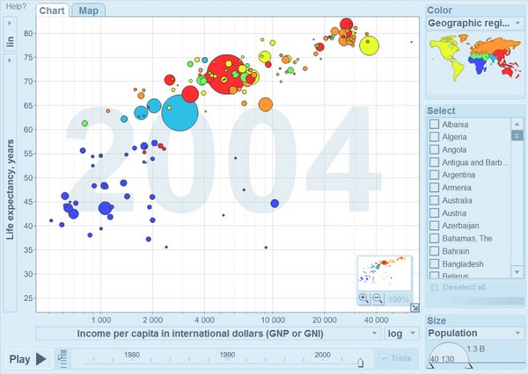Screen dimensions: 528x374
Task: Open the y-axis indicator selector arrow
Action: 10,61
